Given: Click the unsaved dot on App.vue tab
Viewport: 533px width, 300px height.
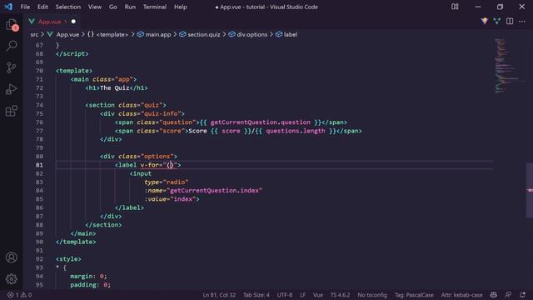Looking at the screenshot, I should pyautogui.click(x=73, y=22).
